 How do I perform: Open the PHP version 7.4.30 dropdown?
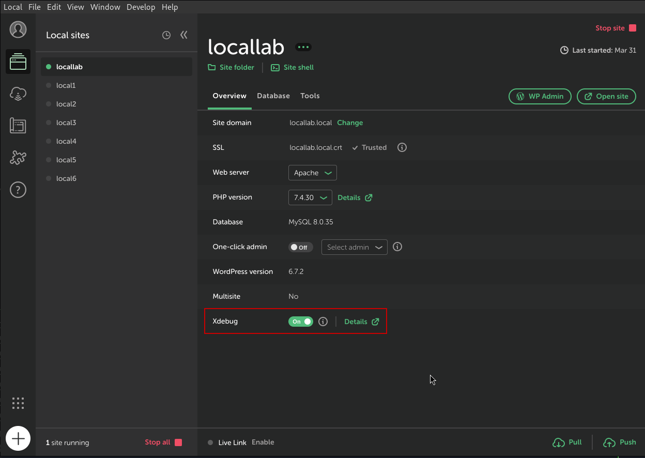click(x=310, y=197)
